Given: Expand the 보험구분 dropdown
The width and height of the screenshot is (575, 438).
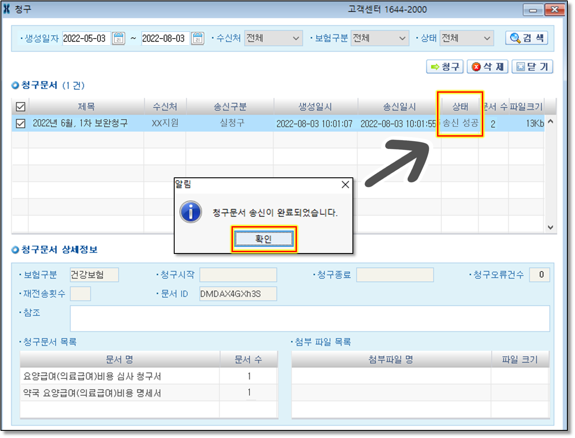Looking at the screenshot, I should pos(380,39).
